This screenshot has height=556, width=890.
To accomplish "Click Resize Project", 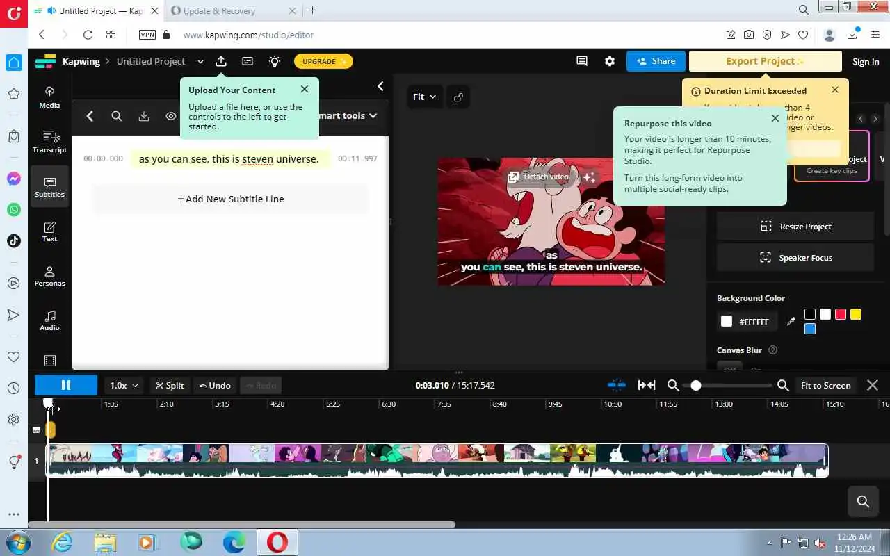I will [x=795, y=227].
